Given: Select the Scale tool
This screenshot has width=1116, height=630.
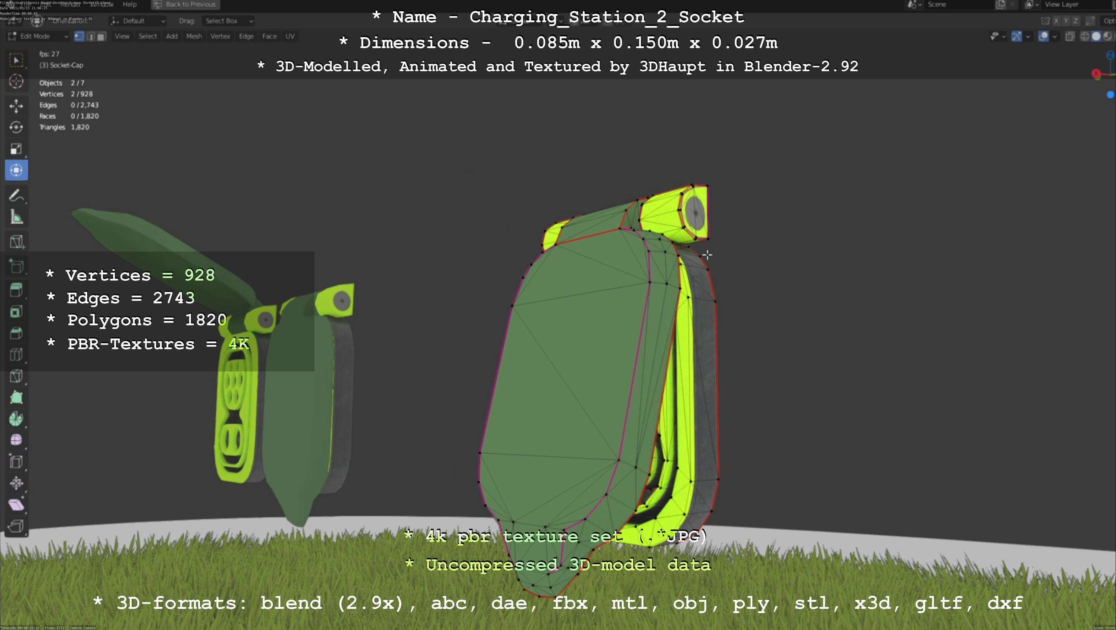Looking at the screenshot, I should (16, 149).
